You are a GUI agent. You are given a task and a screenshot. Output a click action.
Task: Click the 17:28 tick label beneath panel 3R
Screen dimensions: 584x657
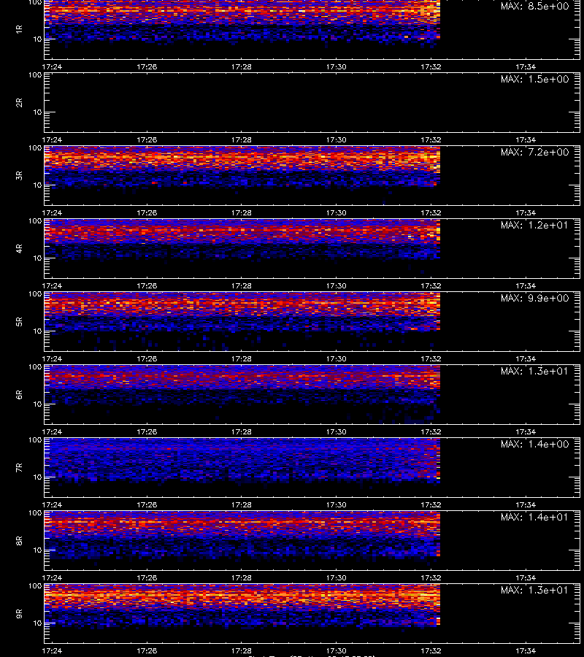(242, 212)
